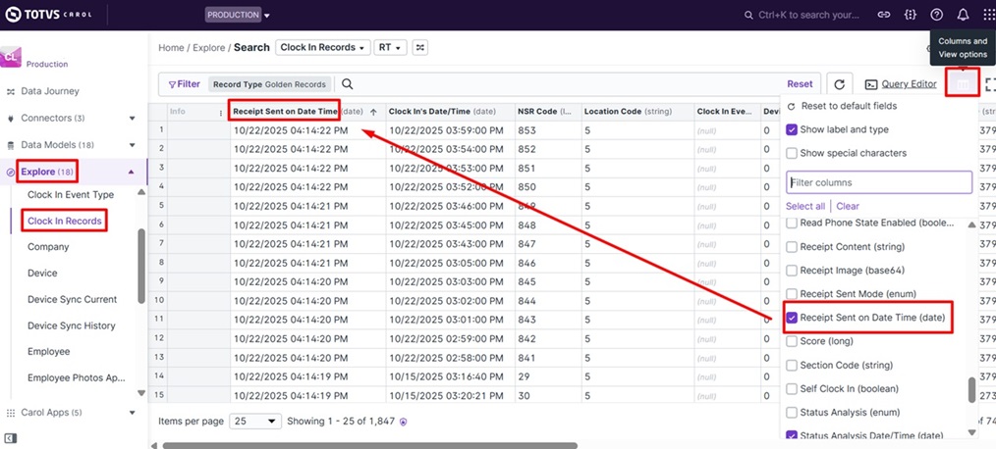
Task: Click Reset to default fields
Action: (842, 106)
